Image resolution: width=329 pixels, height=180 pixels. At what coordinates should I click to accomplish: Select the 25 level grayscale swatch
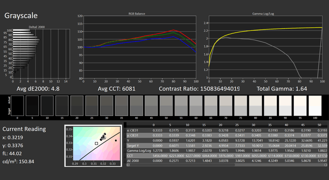click(92, 105)
